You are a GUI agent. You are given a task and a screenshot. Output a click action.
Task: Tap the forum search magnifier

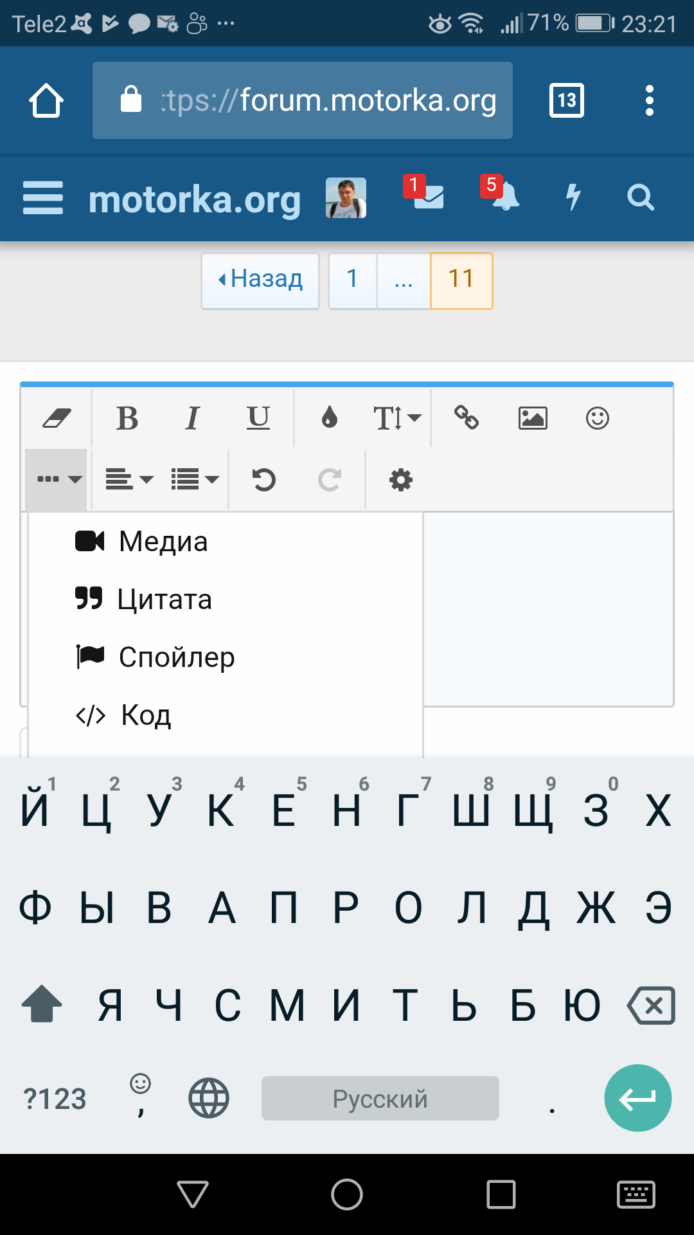pos(640,197)
